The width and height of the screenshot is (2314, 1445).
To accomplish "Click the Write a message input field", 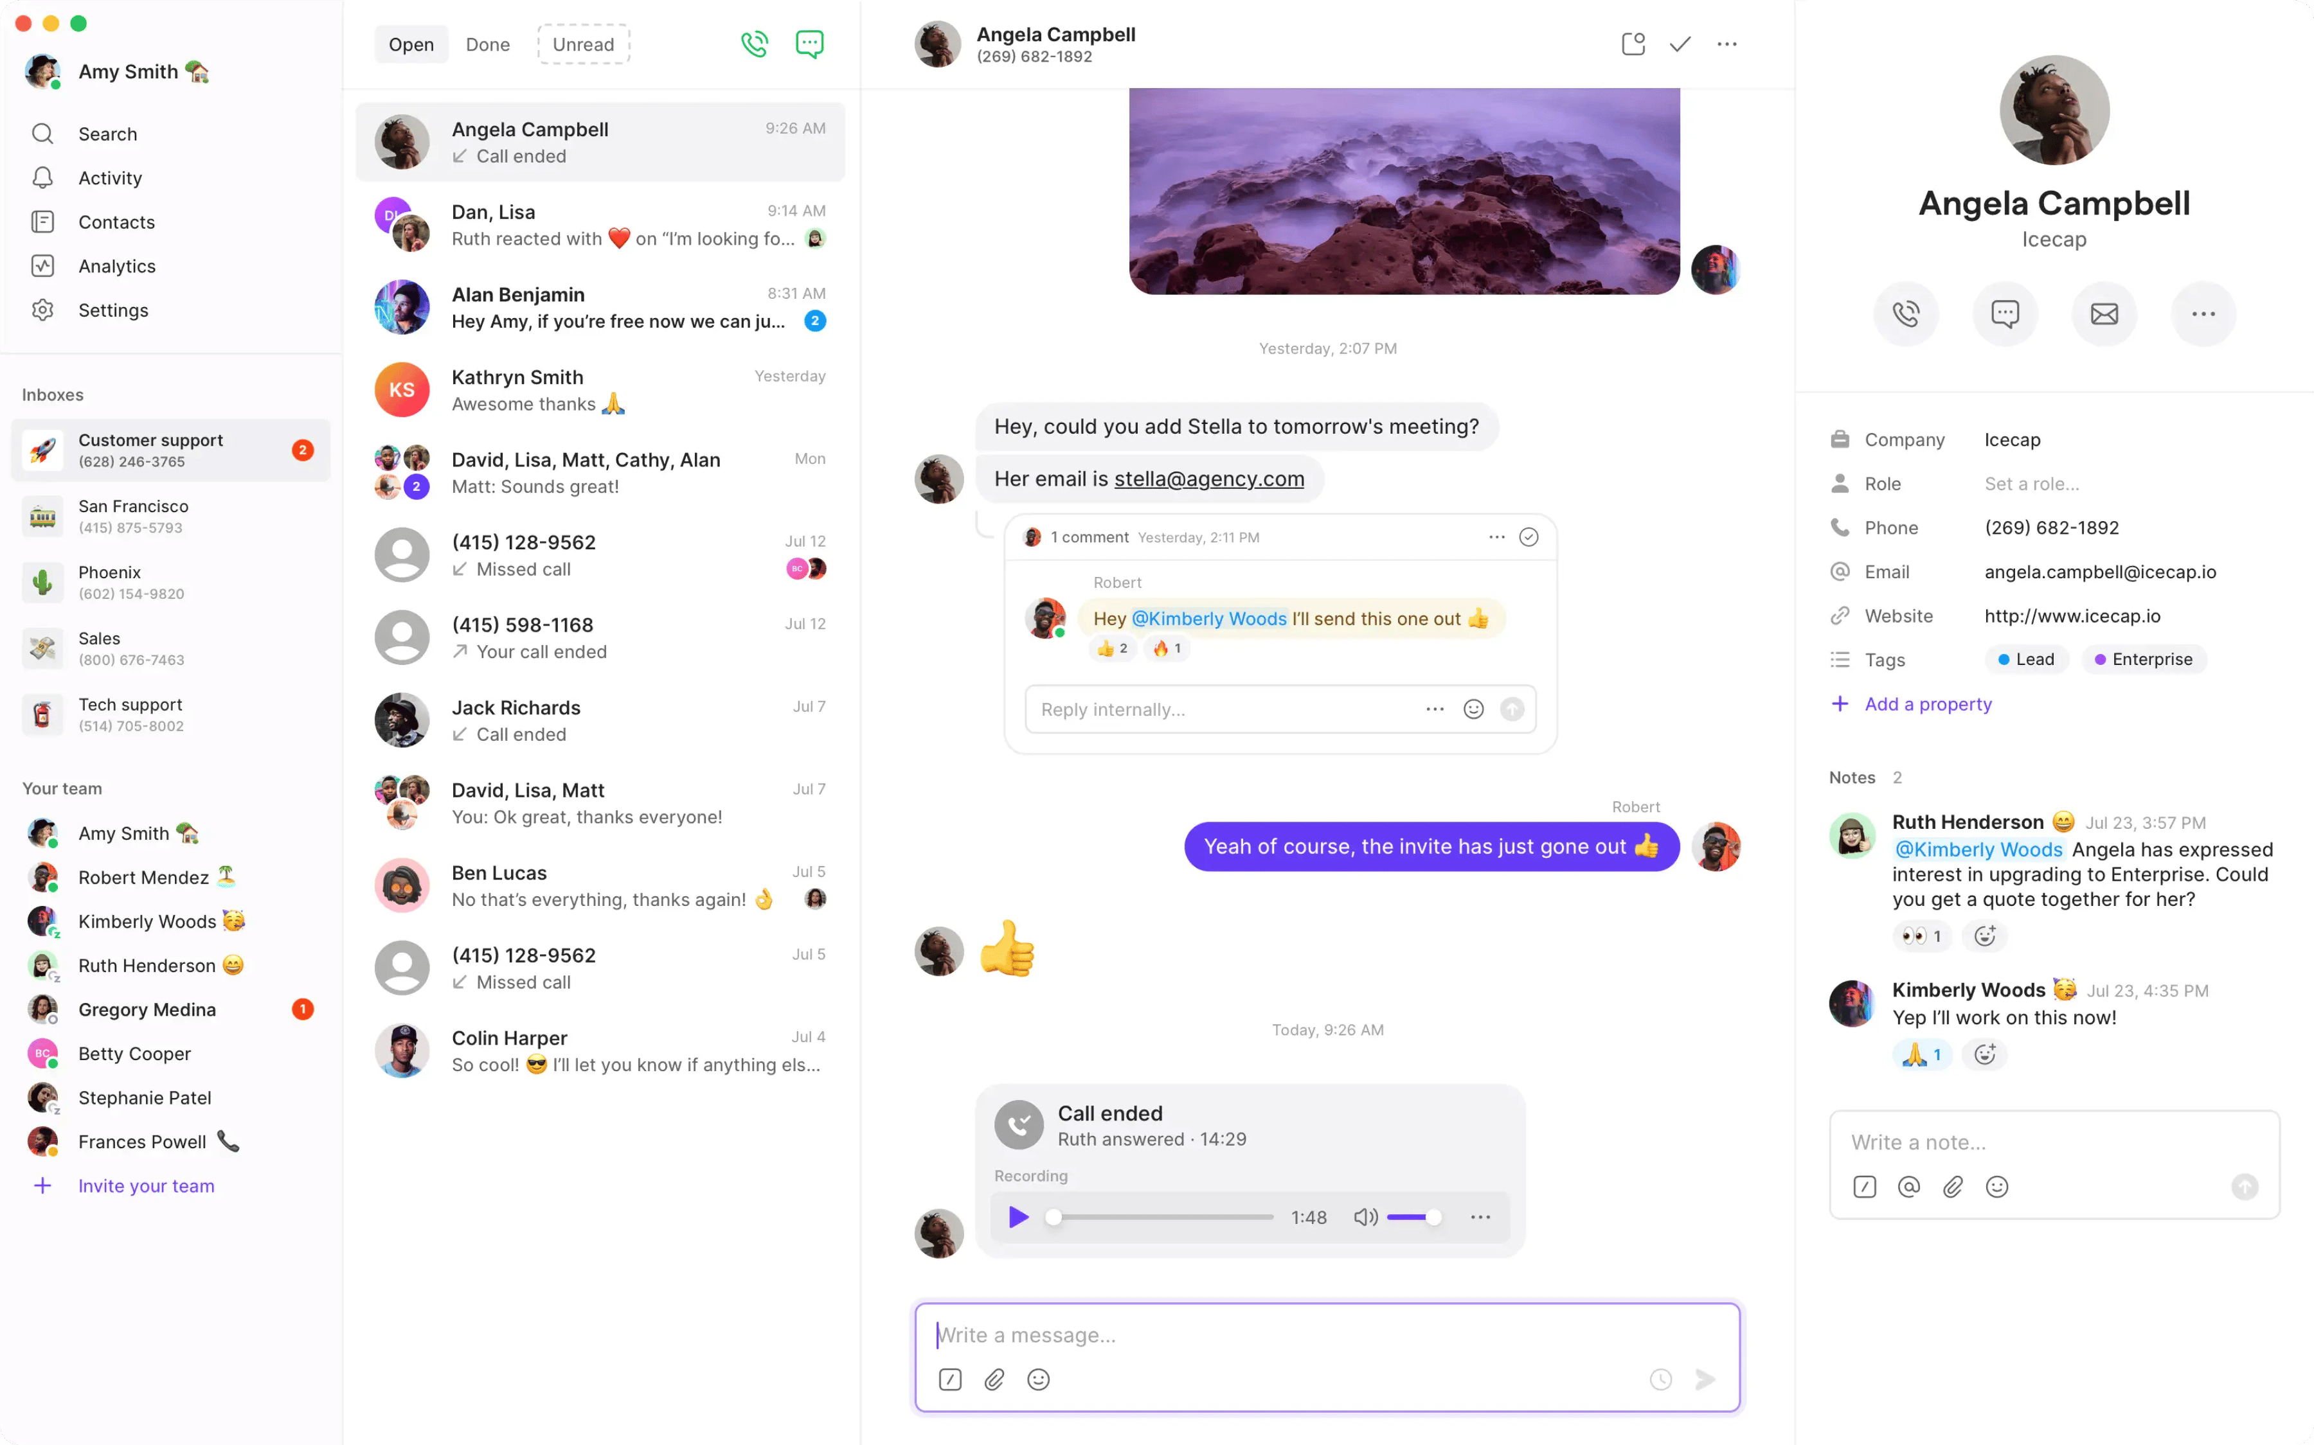I will click(x=1325, y=1332).
